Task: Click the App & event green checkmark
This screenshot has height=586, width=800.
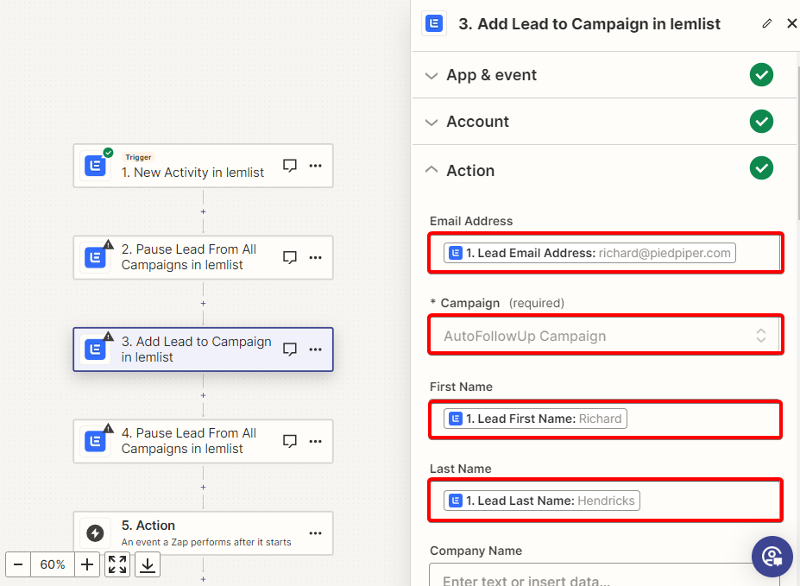Action: 761,75
